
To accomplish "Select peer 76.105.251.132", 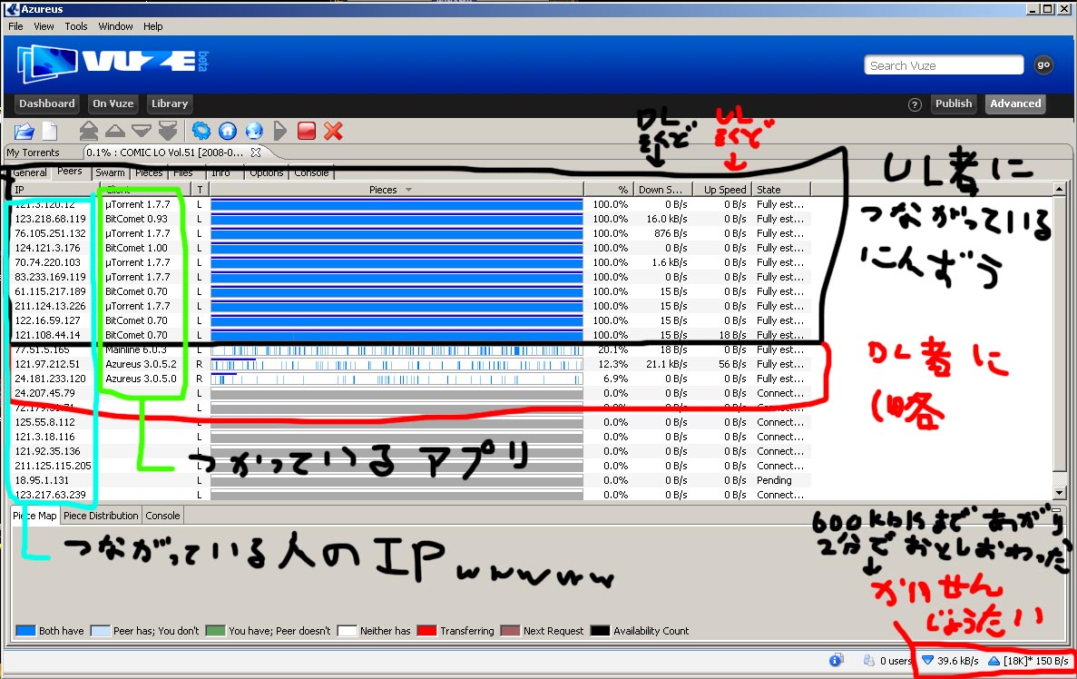I will click(409, 233).
